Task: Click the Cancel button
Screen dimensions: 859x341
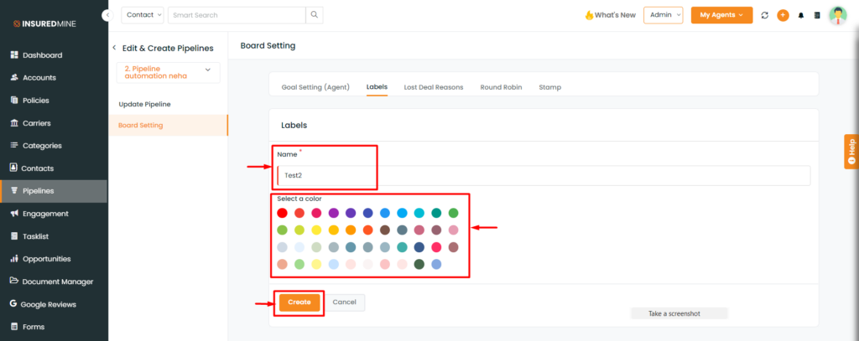Action: point(345,302)
